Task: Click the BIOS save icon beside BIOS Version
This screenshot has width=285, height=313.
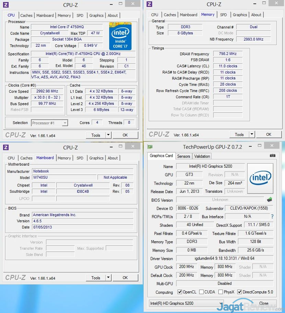Action: 270,200
